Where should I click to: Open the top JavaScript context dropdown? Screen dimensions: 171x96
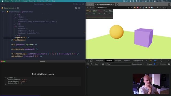pyautogui.click(x=97, y=64)
